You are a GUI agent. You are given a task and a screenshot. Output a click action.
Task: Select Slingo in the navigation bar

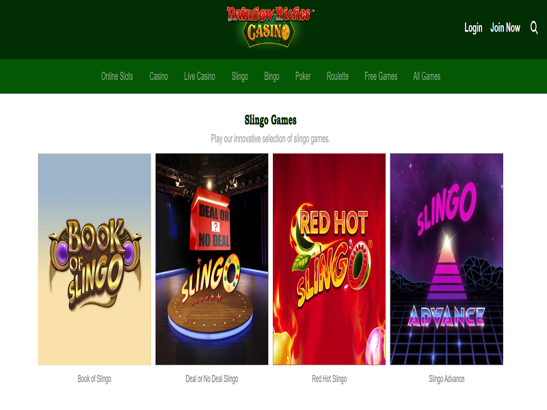[240, 77]
